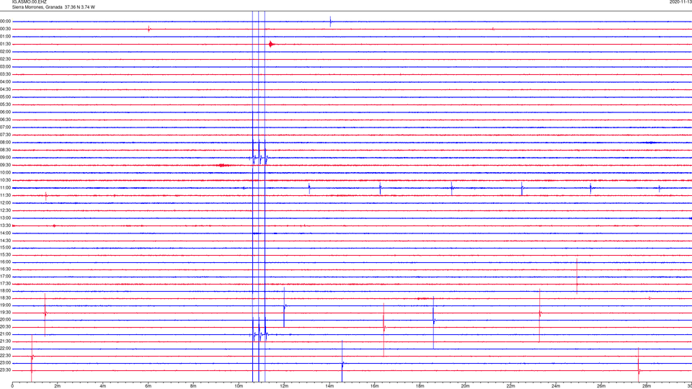Pick the 18m minute axis tick
692x389 pixels.
coord(420,386)
